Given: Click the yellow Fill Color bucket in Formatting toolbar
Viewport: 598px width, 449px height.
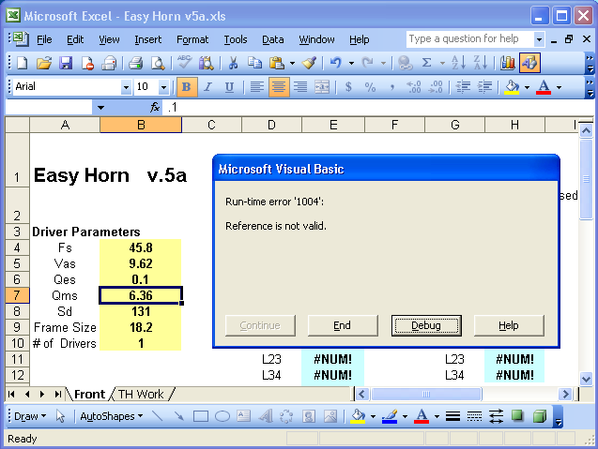Looking at the screenshot, I should click(512, 87).
